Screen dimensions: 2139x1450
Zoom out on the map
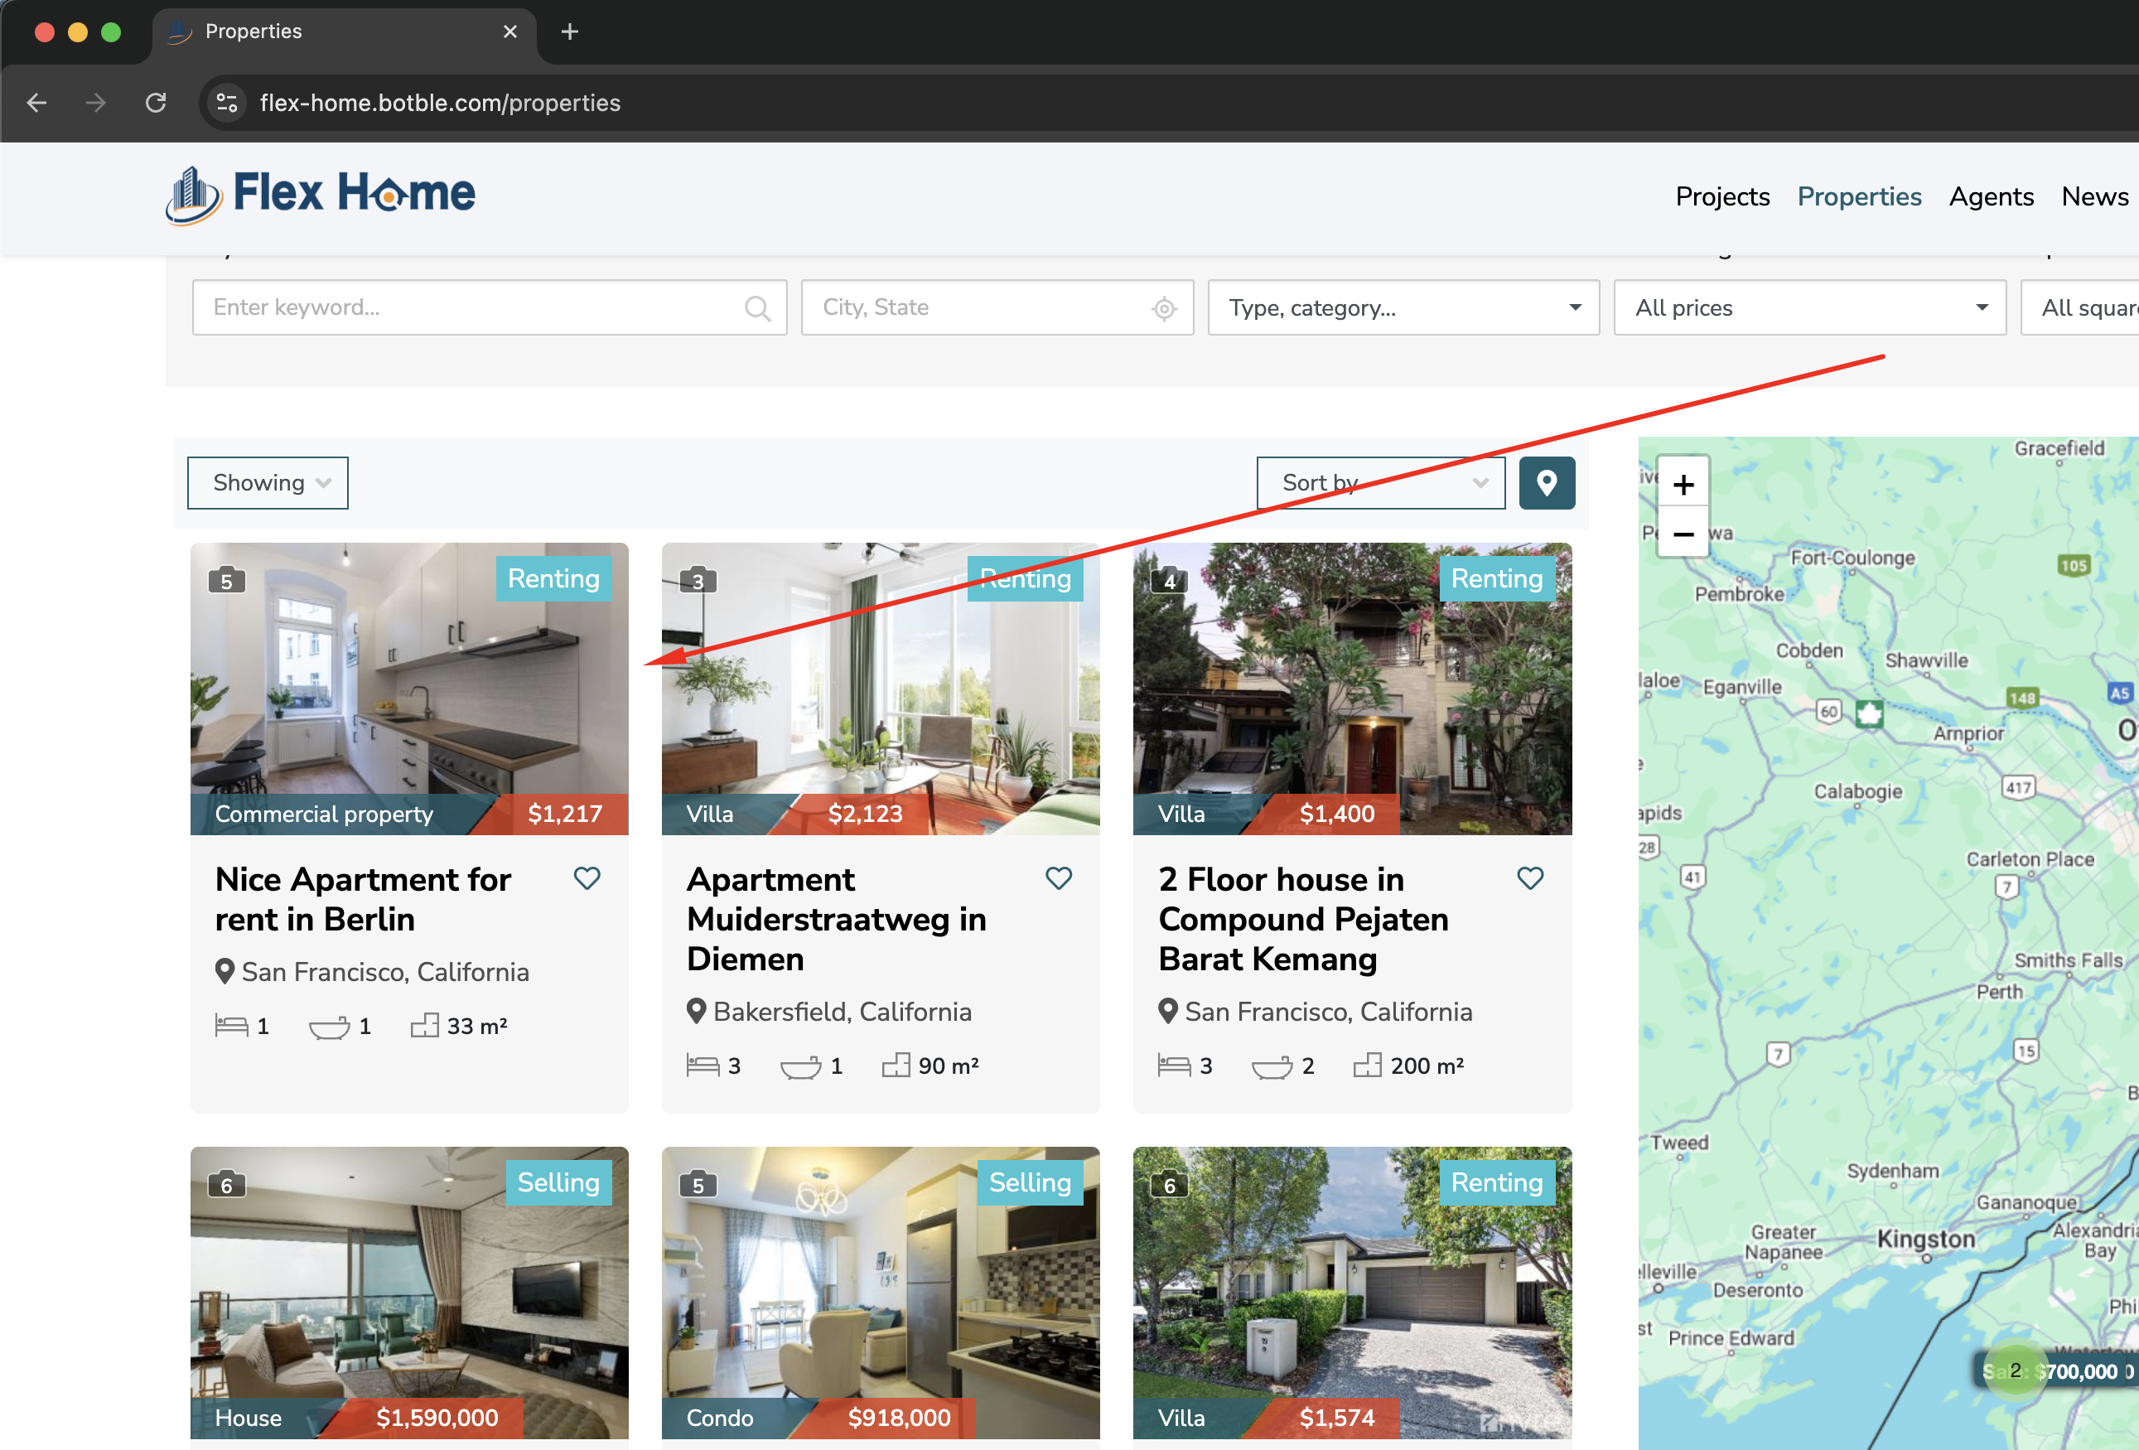(1683, 534)
